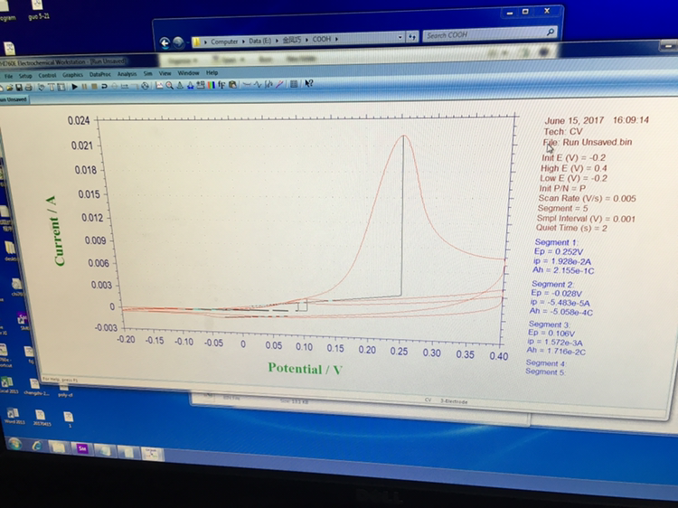
Task: Click Copy to Clipboard toolbar icon
Action: (x=232, y=84)
